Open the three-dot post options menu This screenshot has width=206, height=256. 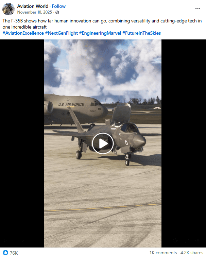point(198,8)
